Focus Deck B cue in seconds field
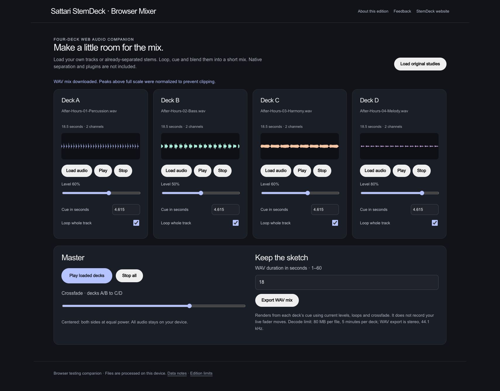 225,210
